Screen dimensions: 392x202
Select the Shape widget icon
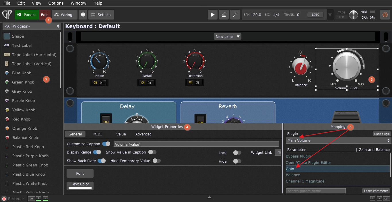pyautogui.click(x=7, y=36)
